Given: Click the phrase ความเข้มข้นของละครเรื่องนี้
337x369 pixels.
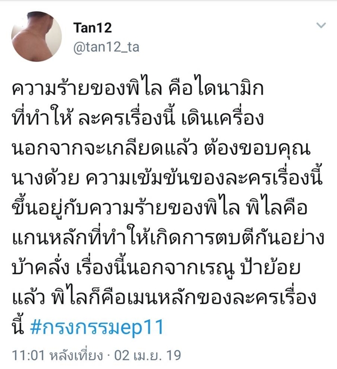Looking at the screenshot, I should coord(203,178).
